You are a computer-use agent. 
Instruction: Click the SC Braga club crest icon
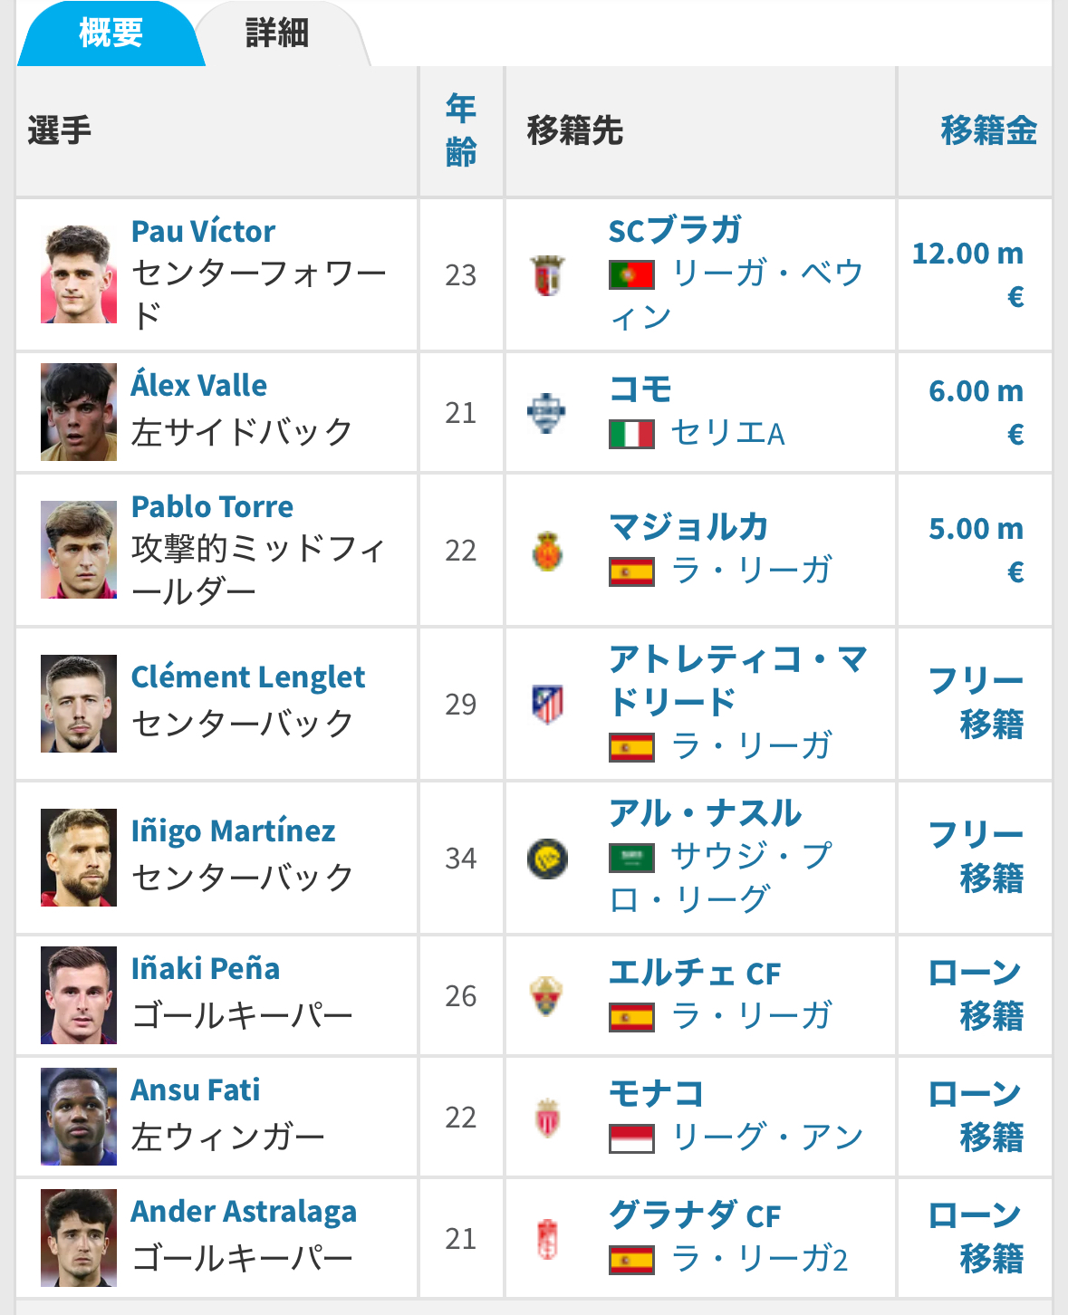(x=547, y=275)
